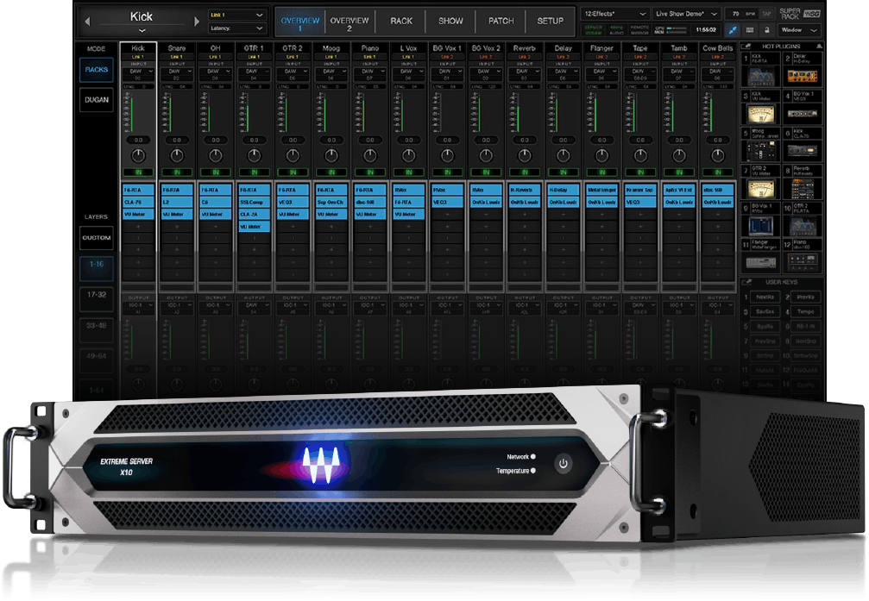Switch to the Overview 2 tab
The image size is (869, 601).
coord(349,22)
